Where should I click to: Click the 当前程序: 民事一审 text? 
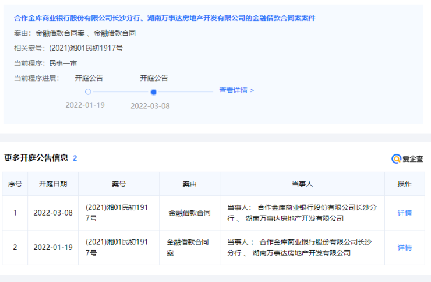(x=45, y=63)
